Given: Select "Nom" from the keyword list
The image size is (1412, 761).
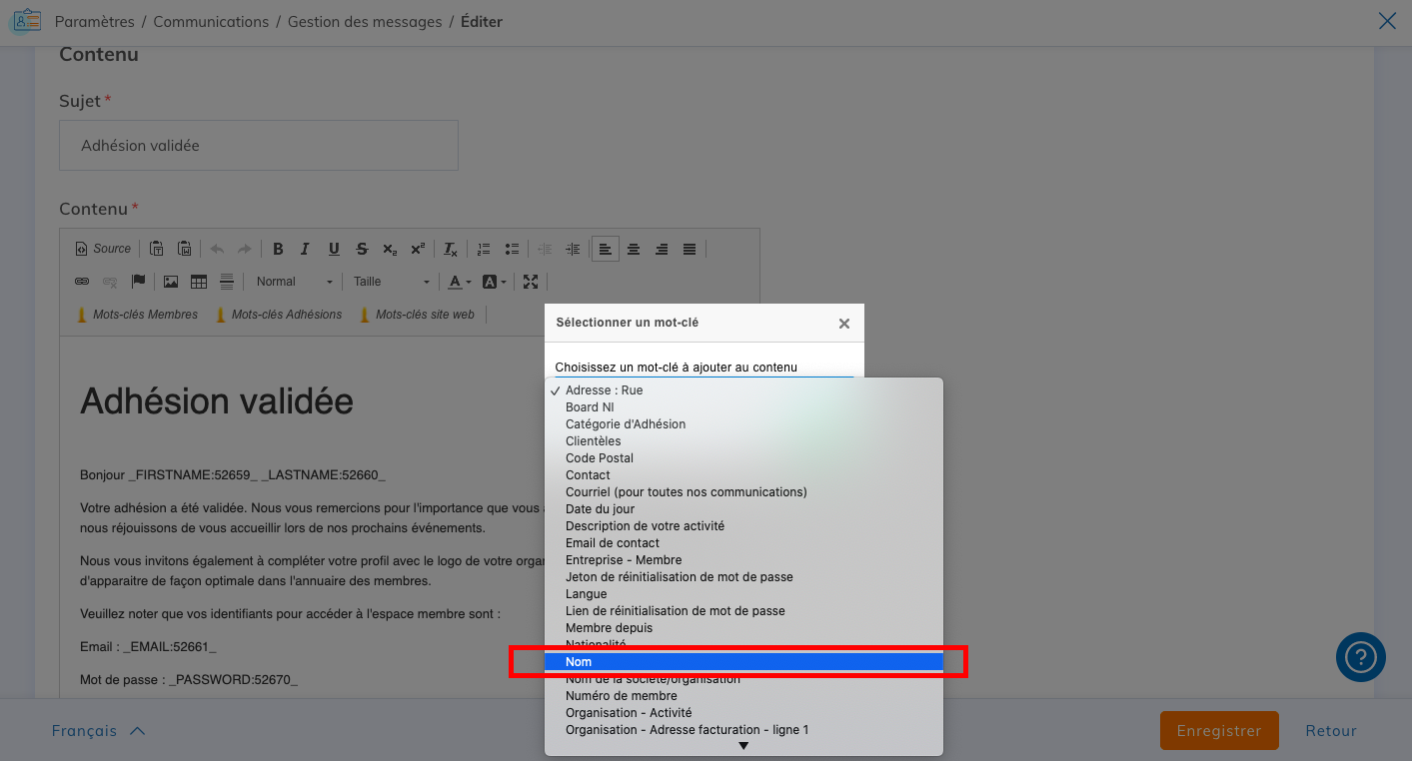Looking at the screenshot, I should [x=743, y=662].
